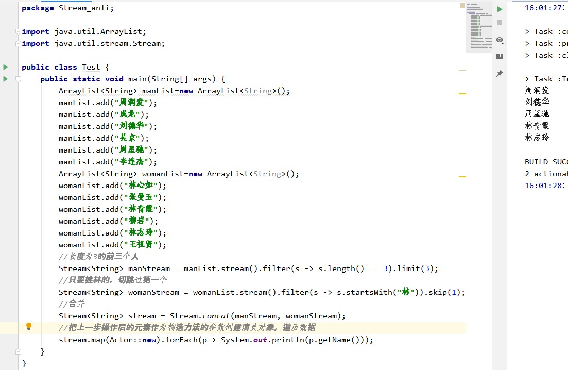Image resolution: width=568 pixels, height=370 pixels.
Task: Click womanList.add("张曼玉") line
Action: click(x=113, y=197)
